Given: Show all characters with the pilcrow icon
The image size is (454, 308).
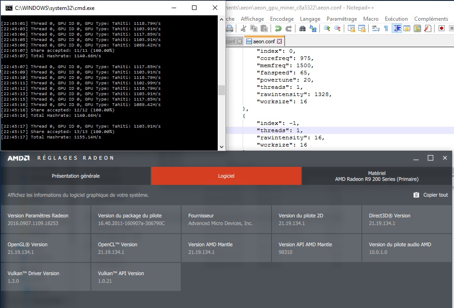Looking at the screenshot, I should [x=386, y=28].
